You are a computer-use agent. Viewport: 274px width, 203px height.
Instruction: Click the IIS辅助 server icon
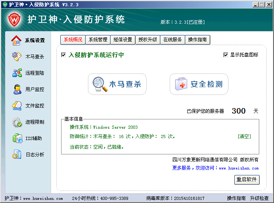pyautogui.click(x=17, y=138)
